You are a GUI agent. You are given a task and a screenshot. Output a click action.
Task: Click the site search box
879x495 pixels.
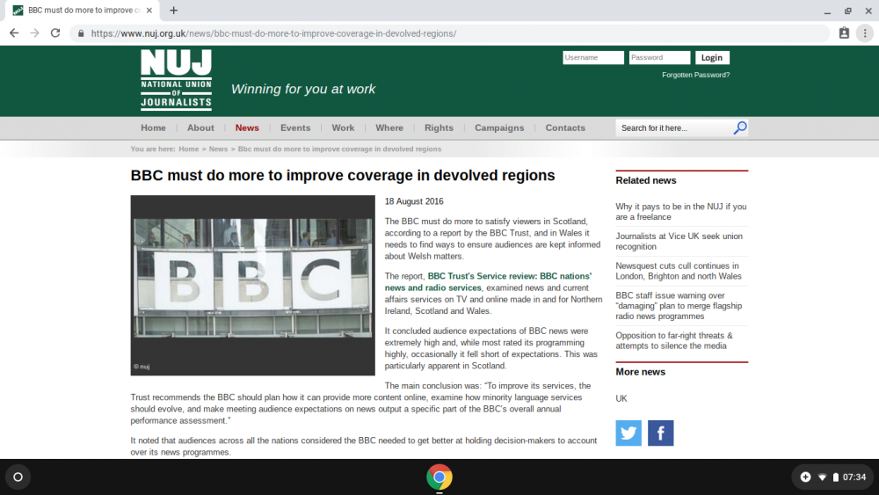[674, 127]
